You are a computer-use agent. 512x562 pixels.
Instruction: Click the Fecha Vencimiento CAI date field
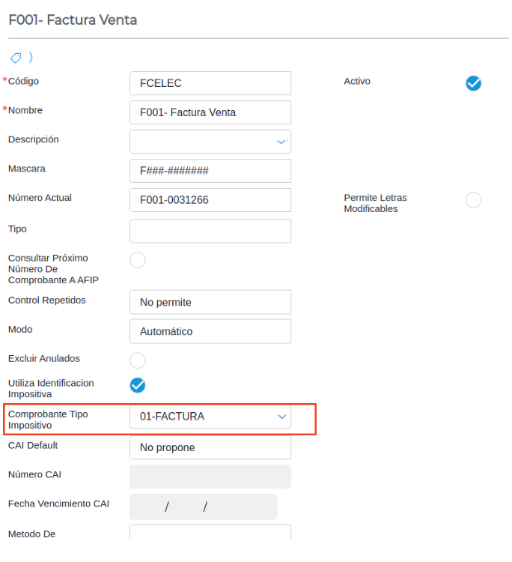pyautogui.click(x=203, y=507)
